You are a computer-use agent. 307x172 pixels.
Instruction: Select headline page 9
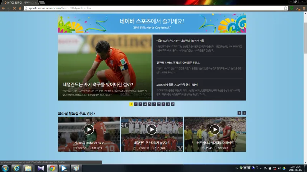[x=168, y=104]
